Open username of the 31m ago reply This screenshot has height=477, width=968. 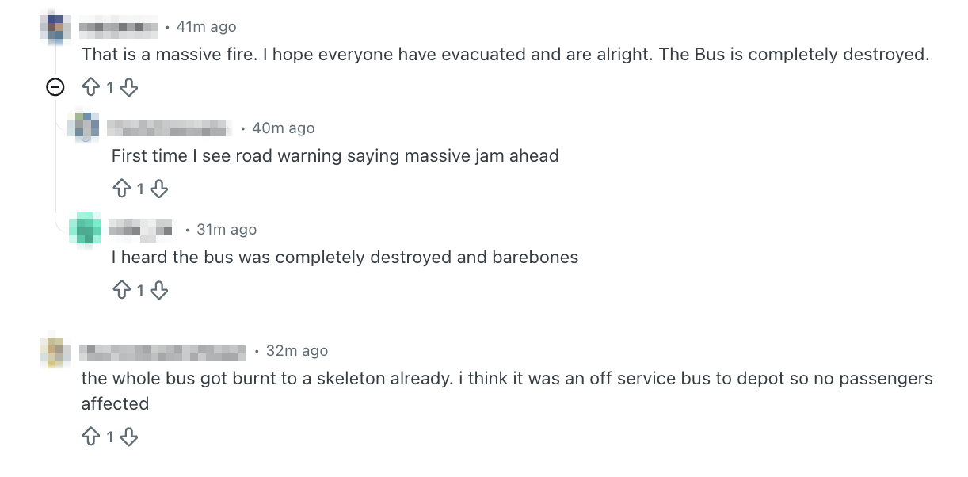coord(141,230)
